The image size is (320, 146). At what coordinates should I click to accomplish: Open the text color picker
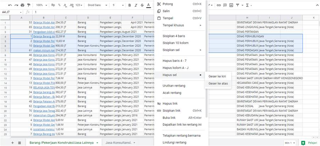tap(149, 5)
